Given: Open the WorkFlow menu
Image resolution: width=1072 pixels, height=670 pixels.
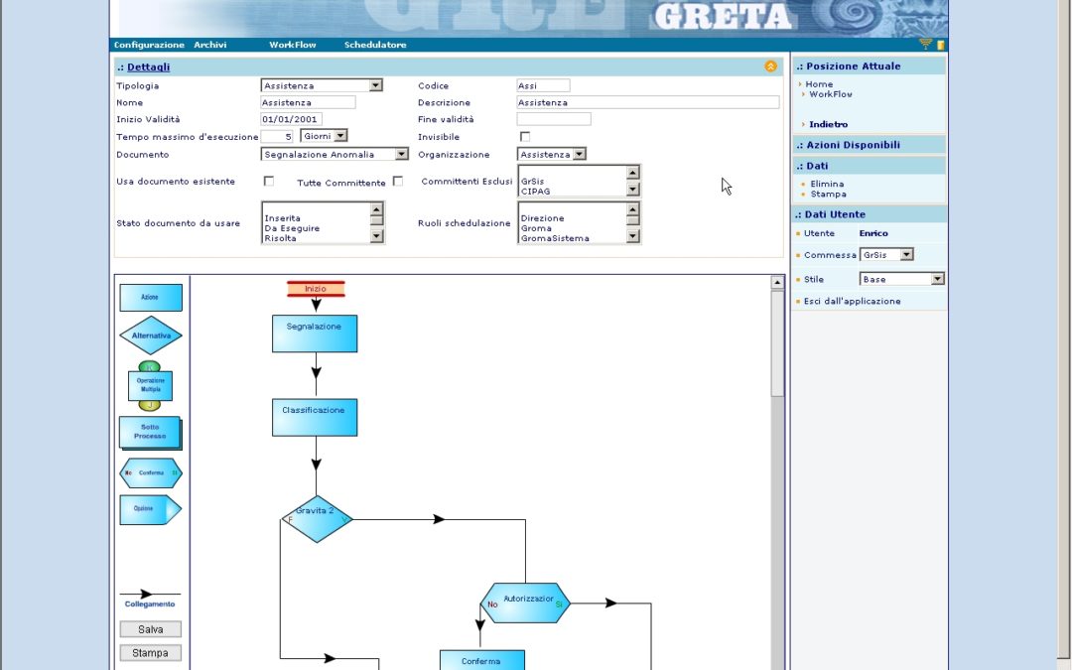Looking at the screenshot, I should click(x=293, y=45).
